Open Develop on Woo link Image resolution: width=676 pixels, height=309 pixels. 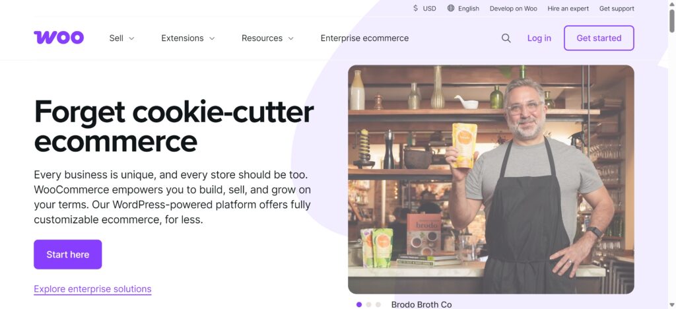[513, 8]
